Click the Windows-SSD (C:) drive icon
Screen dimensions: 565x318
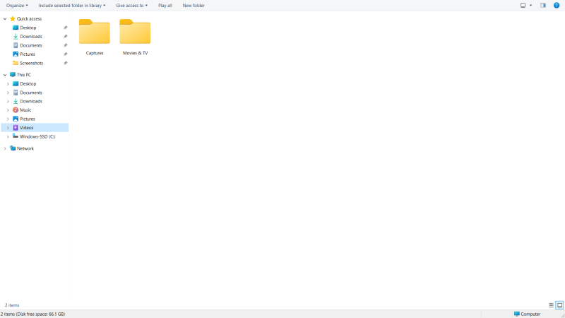pyautogui.click(x=16, y=136)
